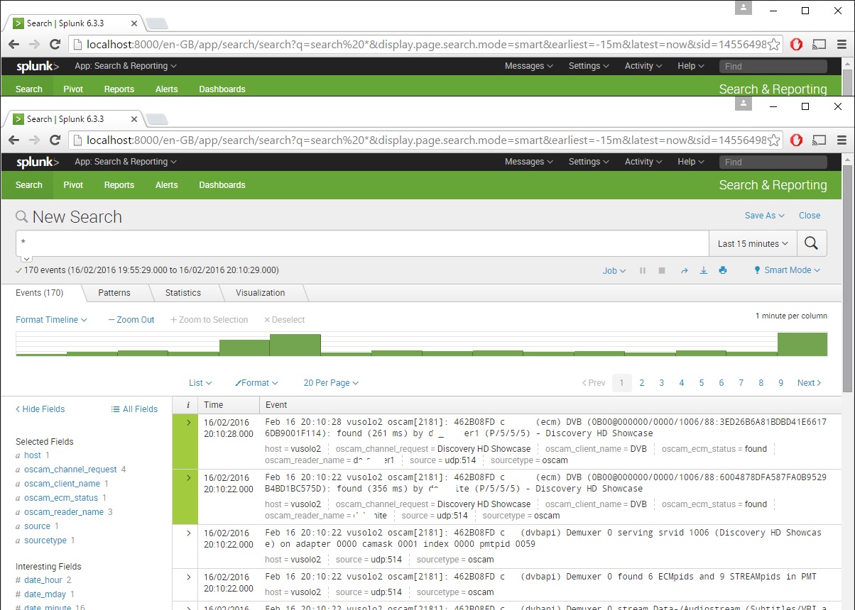Open the Format Timeline dropdown
This screenshot has width=855, height=610.
pos(51,320)
